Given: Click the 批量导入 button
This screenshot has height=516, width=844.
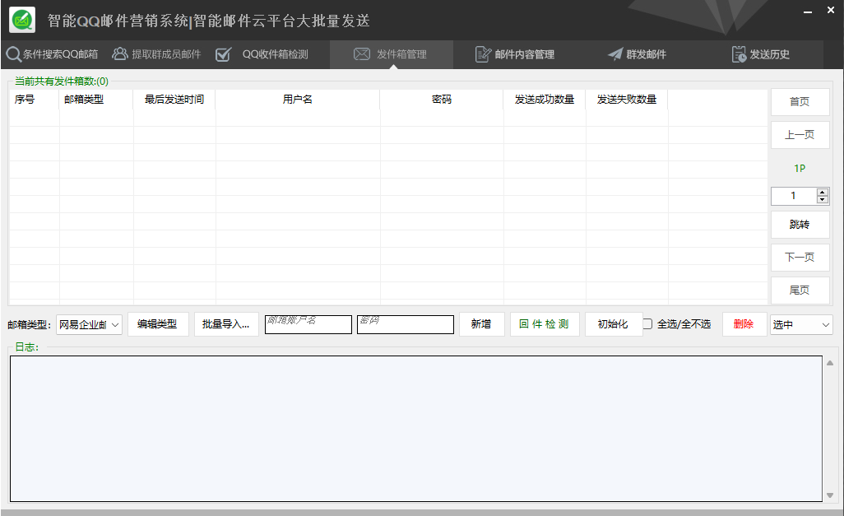Looking at the screenshot, I should tap(225, 324).
